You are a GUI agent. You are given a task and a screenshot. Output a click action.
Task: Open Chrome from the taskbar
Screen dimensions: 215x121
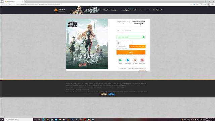60,120
